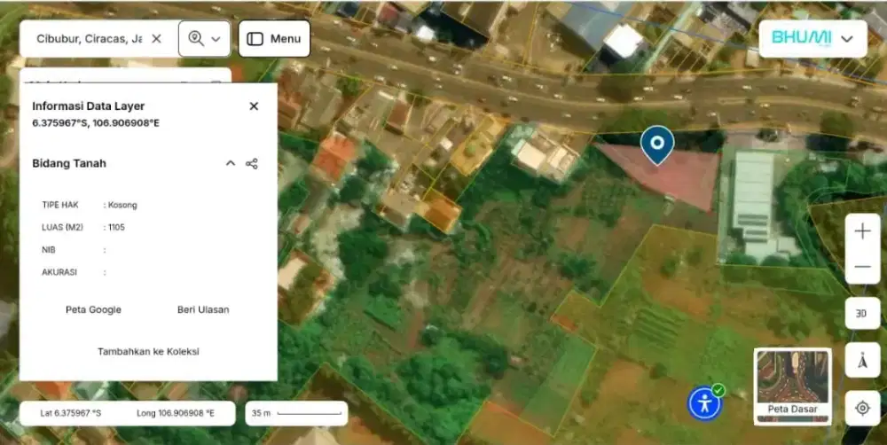Click the Beri Ulasan button
Viewport: 887px width, 445px height.
pyautogui.click(x=203, y=310)
